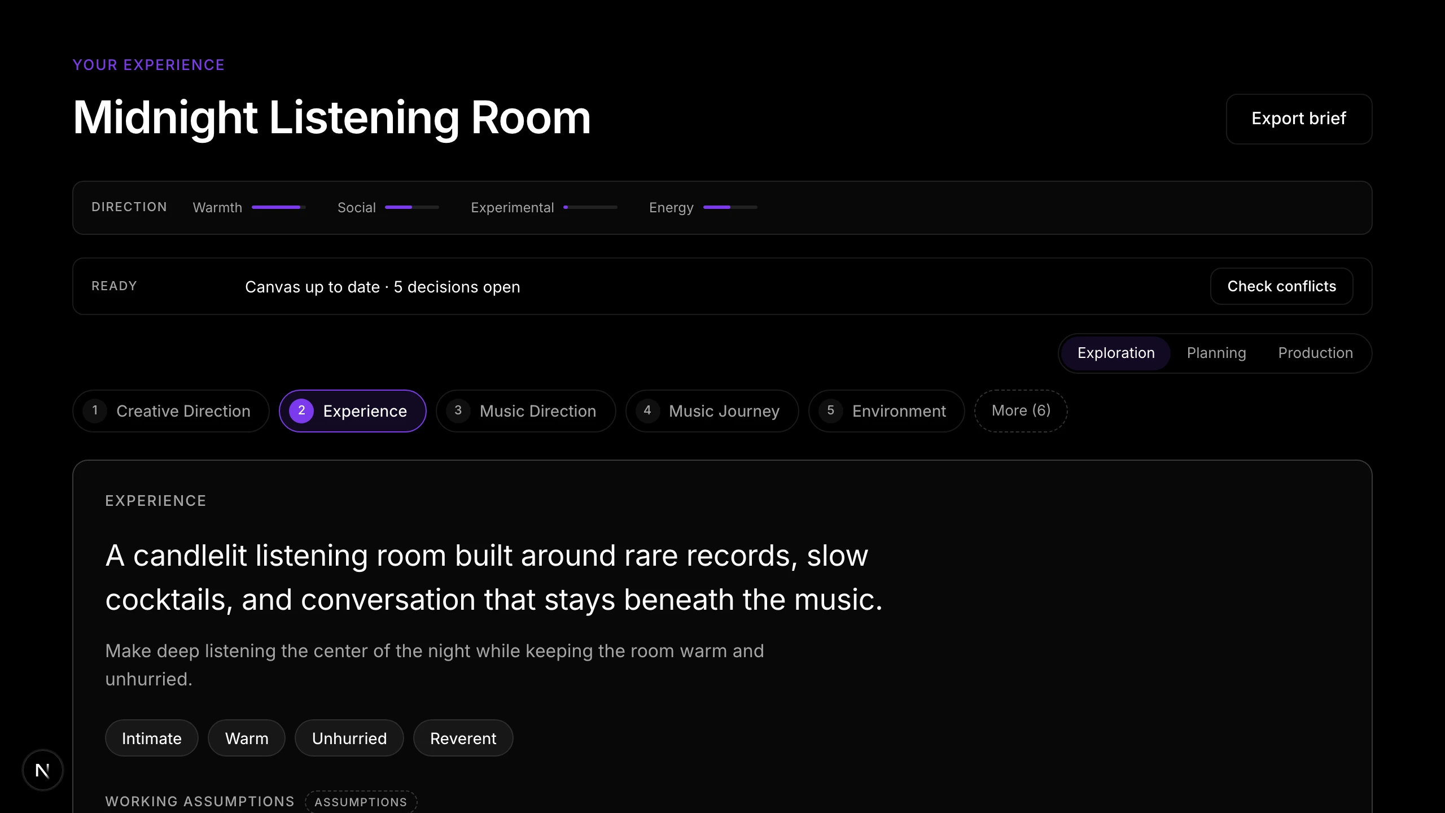1445x813 pixels.
Task: Click the DIRECTION label
Action: [x=129, y=207]
